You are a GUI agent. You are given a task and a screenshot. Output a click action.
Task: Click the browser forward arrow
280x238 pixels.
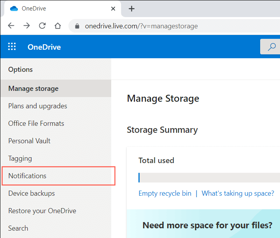point(26,26)
